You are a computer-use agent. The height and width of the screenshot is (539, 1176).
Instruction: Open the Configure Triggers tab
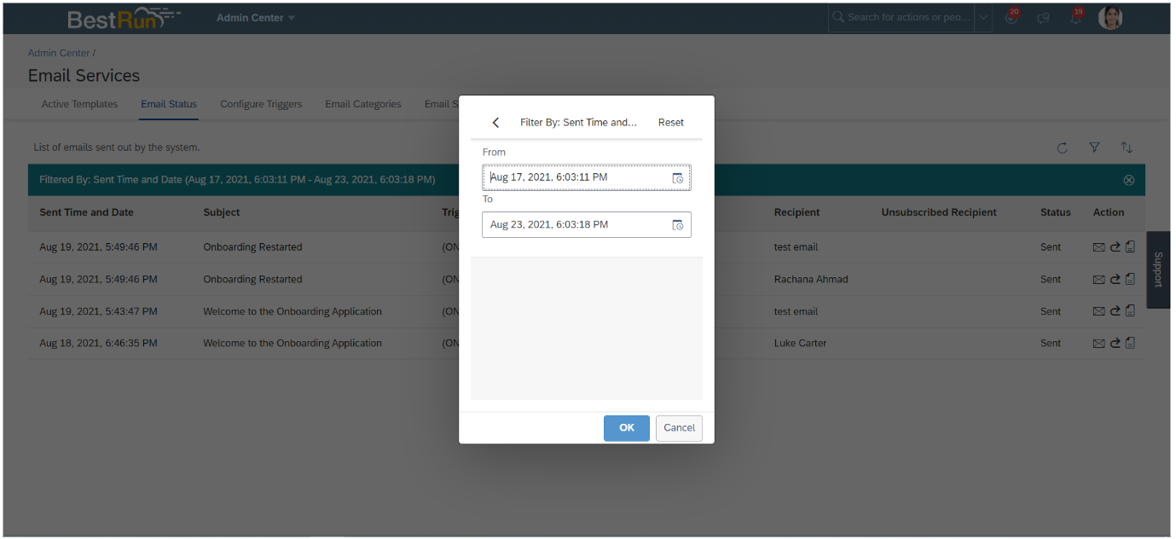click(261, 104)
